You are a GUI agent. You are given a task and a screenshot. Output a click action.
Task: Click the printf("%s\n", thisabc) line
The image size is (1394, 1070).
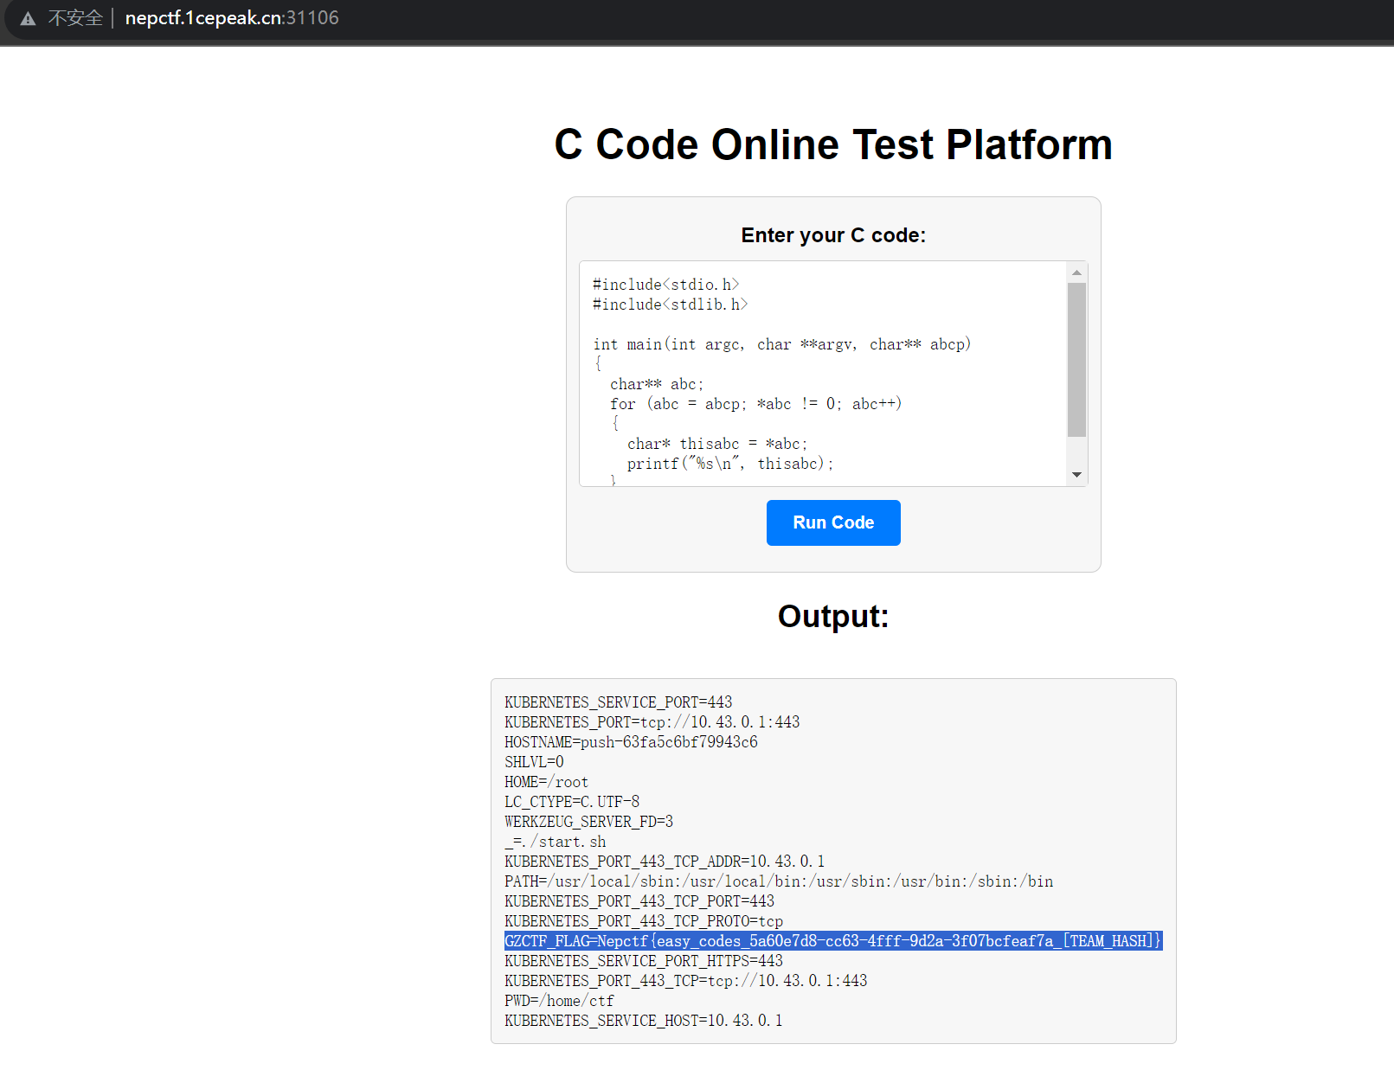(x=730, y=464)
